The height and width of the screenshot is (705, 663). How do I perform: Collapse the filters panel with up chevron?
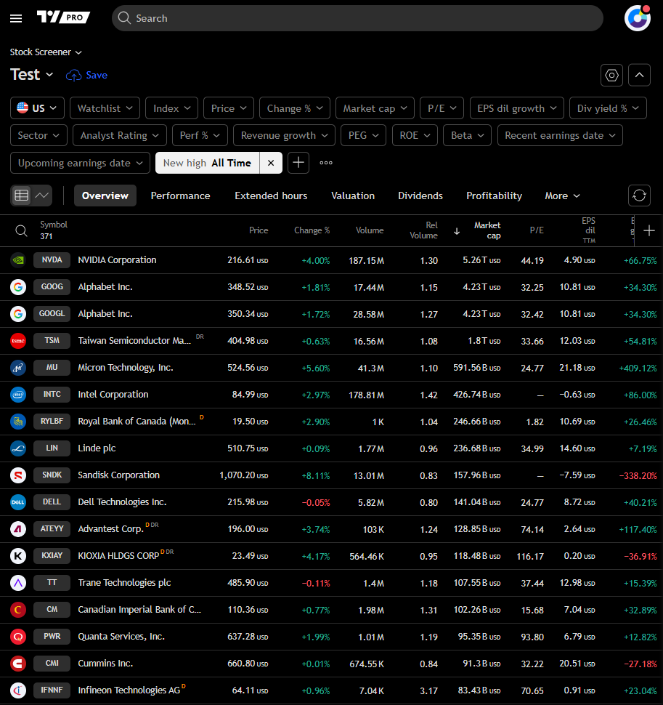[x=639, y=75]
